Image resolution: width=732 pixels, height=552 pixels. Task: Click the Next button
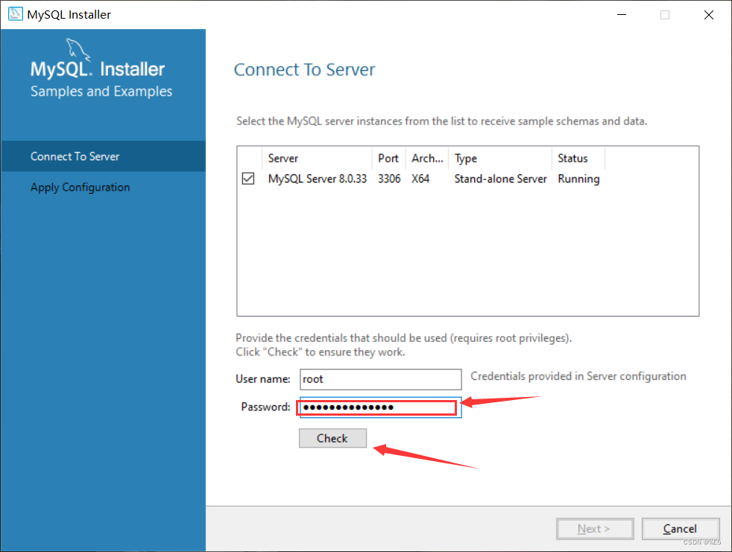pyautogui.click(x=595, y=529)
